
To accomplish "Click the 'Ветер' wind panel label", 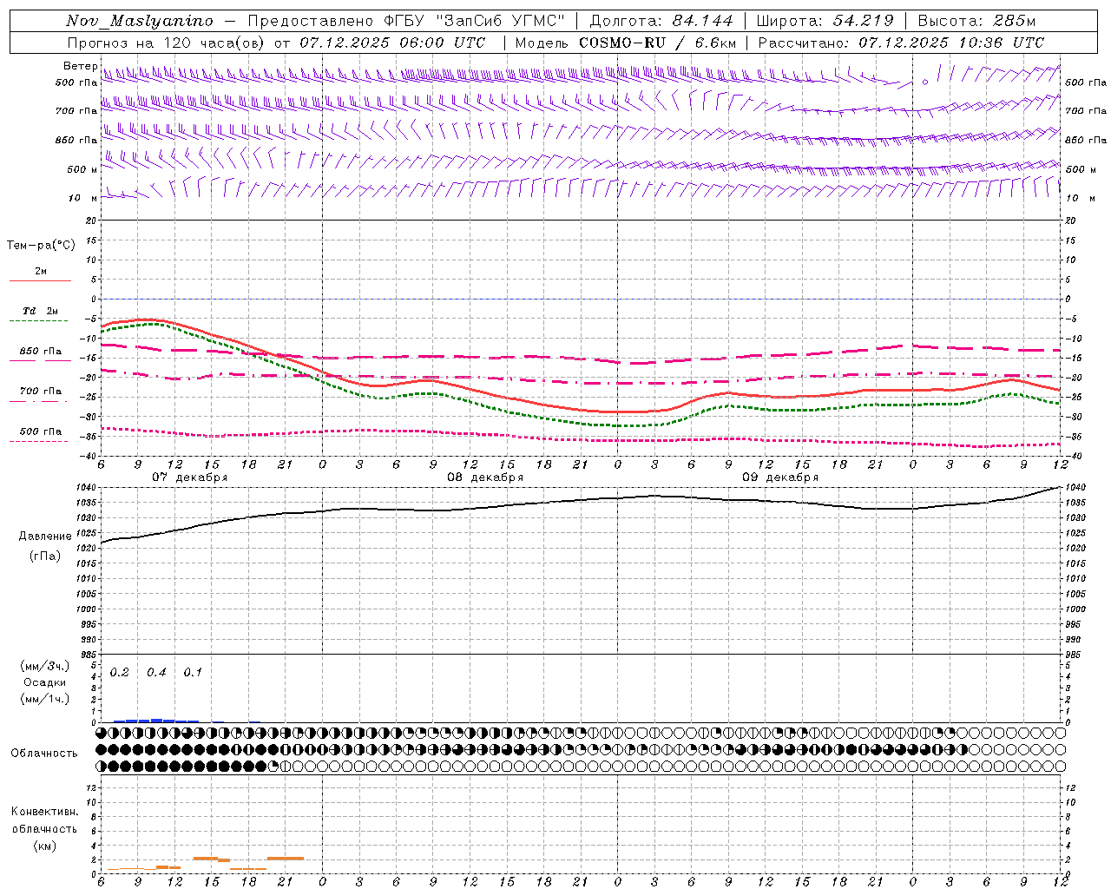I will 80,66.
